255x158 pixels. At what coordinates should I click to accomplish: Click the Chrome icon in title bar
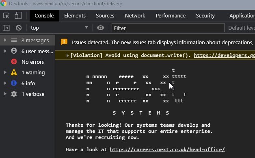coord(3,3)
